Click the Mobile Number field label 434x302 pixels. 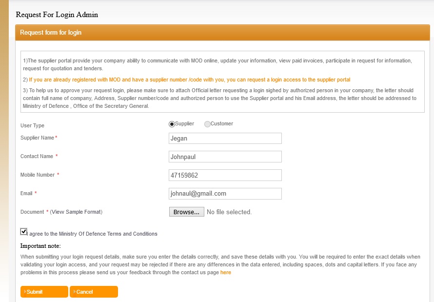[38, 175]
